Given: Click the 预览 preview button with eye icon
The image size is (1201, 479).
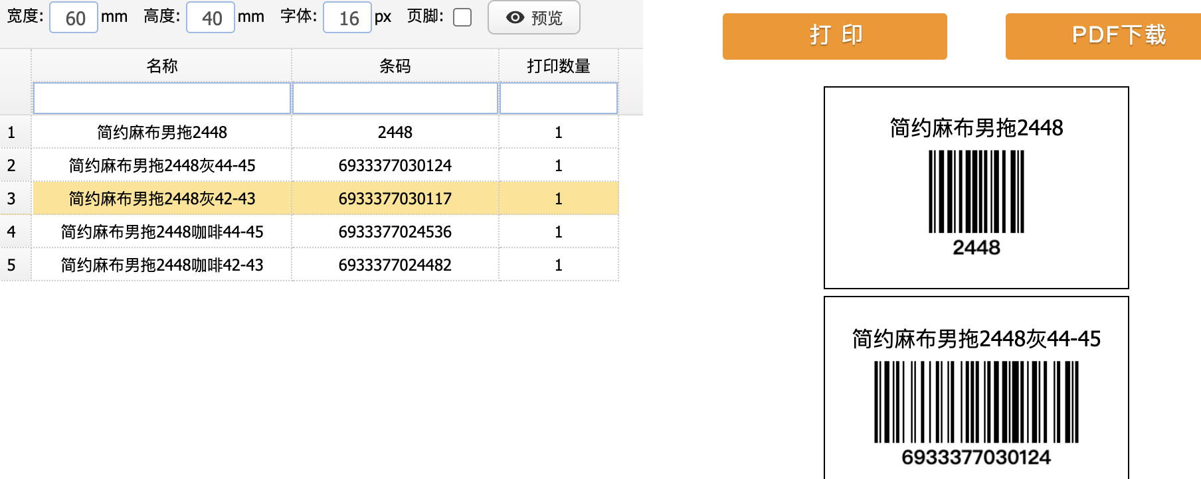Looking at the screenshot, I should tap(533, 18).
